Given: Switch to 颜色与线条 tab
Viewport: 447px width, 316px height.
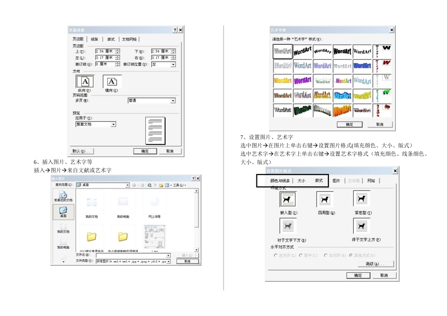Looking at the screenshot, I should pos(280,181).
